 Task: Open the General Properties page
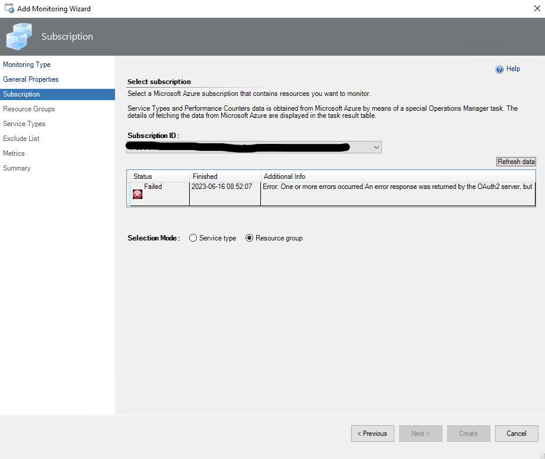pos(31,79)
